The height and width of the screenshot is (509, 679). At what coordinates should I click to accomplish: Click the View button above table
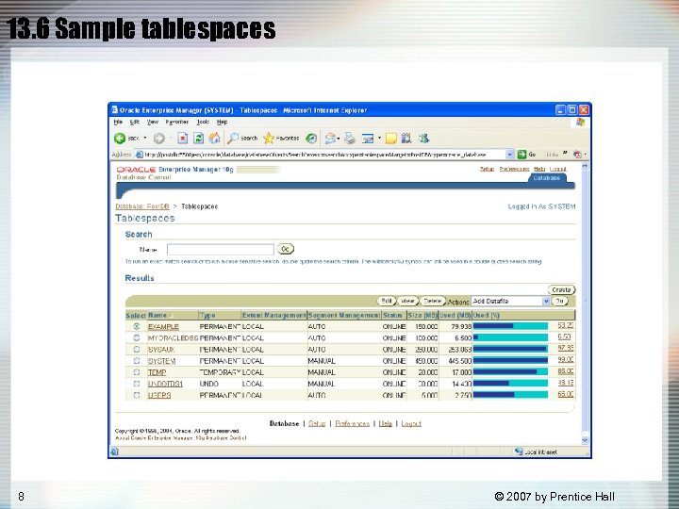pos(407,301)
